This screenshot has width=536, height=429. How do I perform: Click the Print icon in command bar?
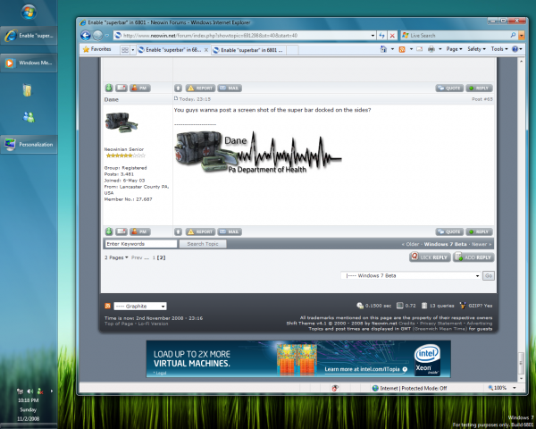tap(431, 49)
